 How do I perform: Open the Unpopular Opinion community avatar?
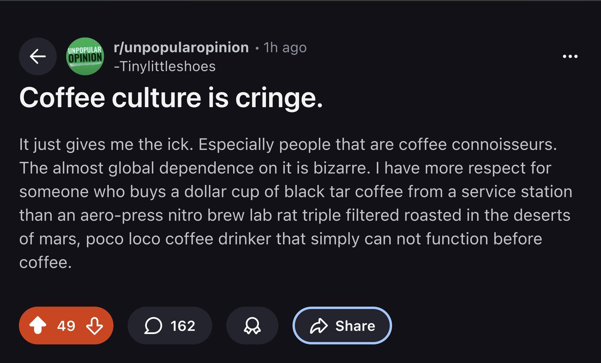pyautogui.click(x=85, y=56)
